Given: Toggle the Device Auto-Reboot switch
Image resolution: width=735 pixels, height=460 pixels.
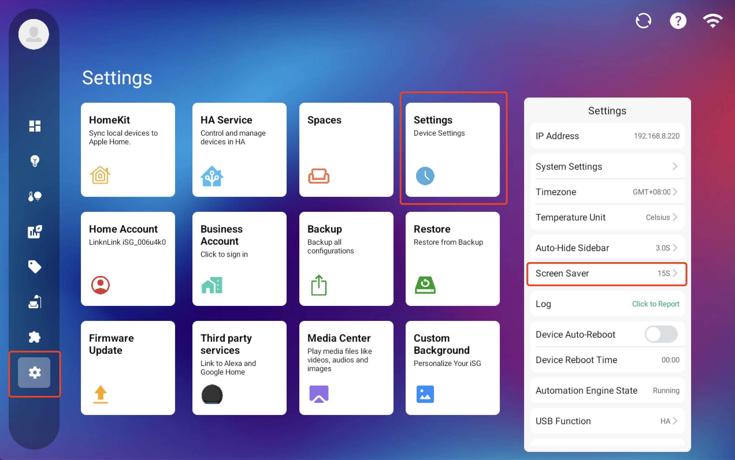Looking at the screenshot, I should (x=661, y=334).
